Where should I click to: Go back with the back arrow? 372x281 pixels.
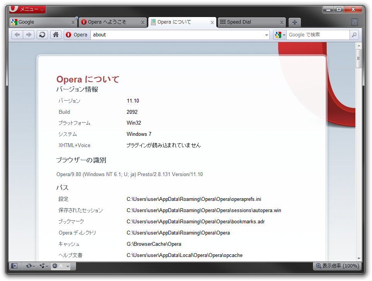coord(17,35)
